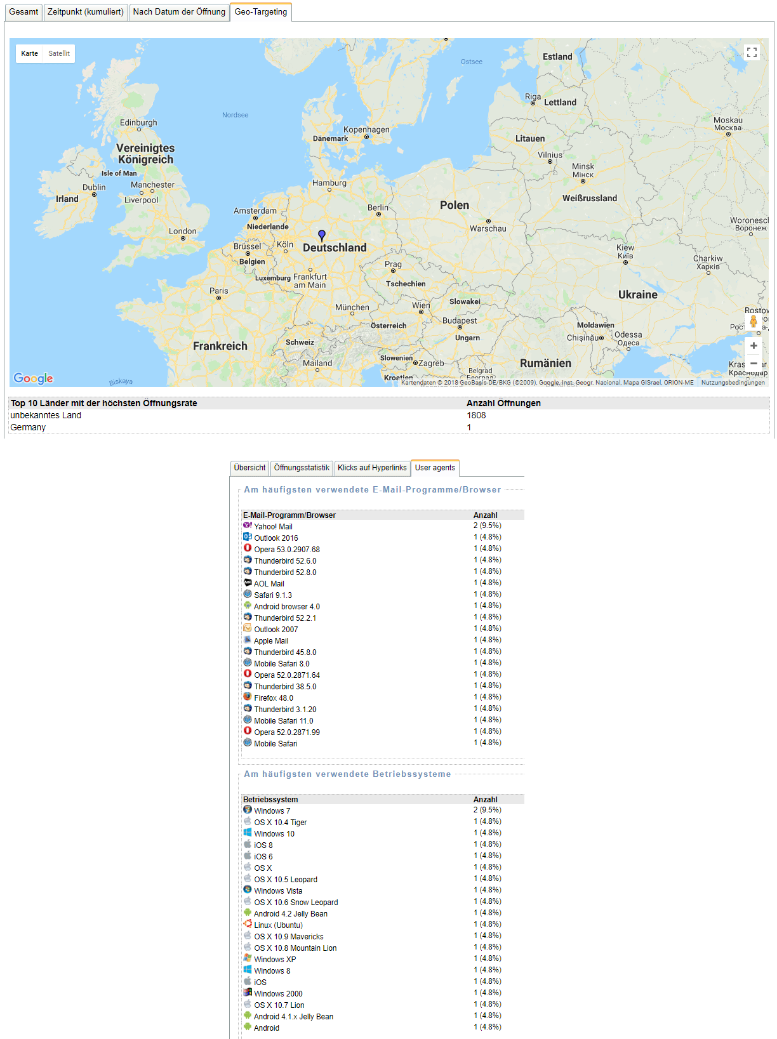Image resolution: width=777 pixels, height=1039 pixels.
Task: Switch map to Karte view
Action: (29, 53)
